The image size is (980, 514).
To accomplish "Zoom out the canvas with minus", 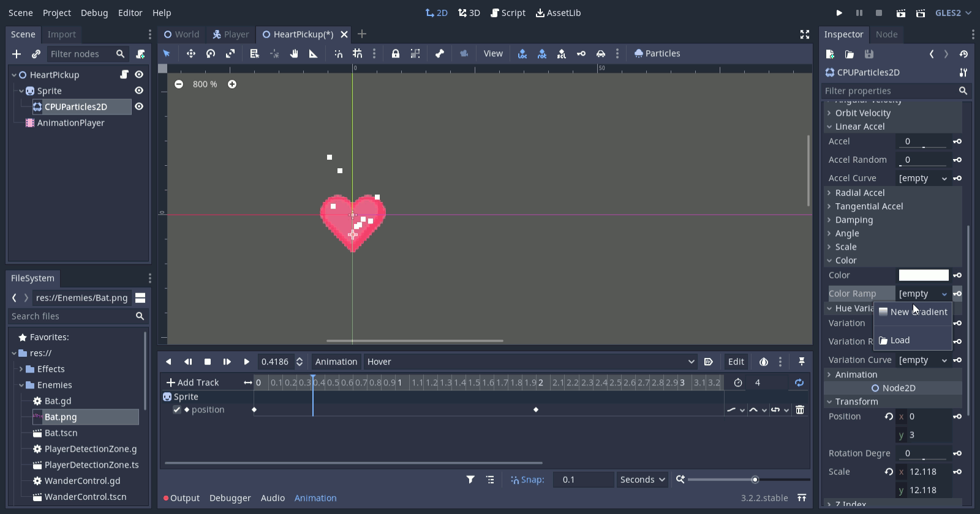I will tap(179, 84).
